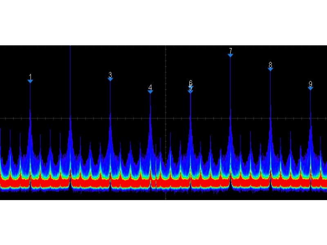
Task: Select the number label "4" above its marker
Action: coord(150,87)
